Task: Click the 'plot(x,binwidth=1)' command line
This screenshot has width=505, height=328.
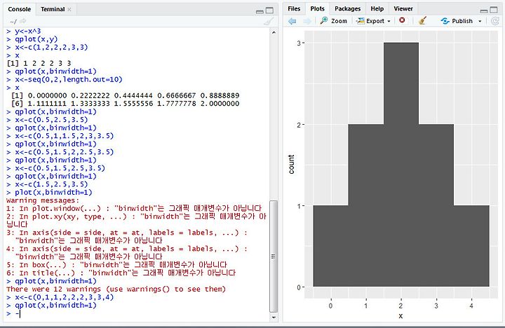Action: click(53, 193)
